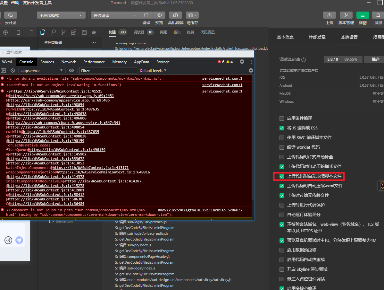384x290 pixels.
Task: Open version management (版本管理) icon
Action: (346, 15)
